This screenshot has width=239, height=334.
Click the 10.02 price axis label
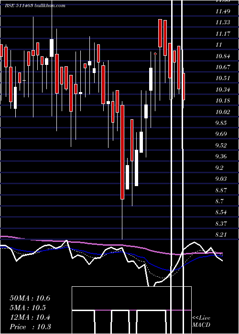223,112
